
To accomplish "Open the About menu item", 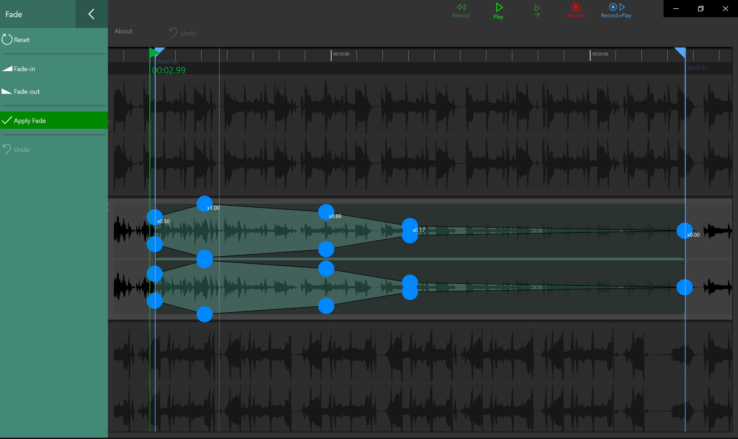I will pos(123,31).
